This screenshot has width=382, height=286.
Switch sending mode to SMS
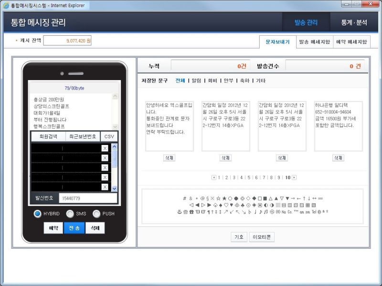coord(70,214)
